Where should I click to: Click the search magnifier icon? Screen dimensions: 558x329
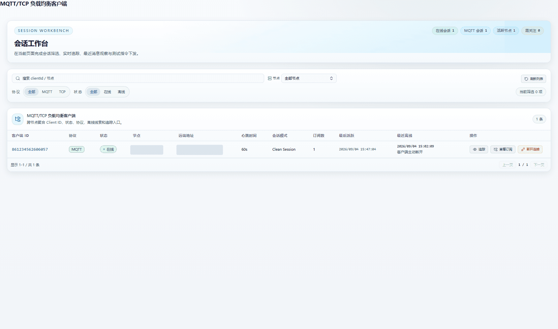click(18, 78)
